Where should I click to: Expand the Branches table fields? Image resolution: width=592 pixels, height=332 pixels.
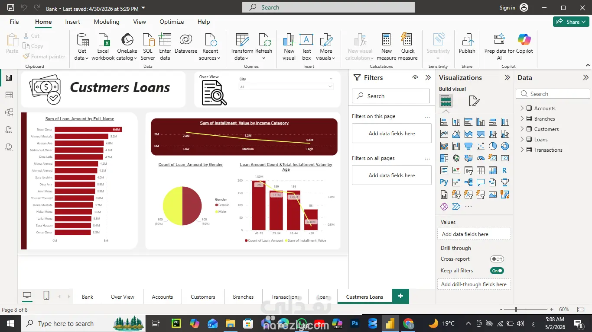coord(522,119)
